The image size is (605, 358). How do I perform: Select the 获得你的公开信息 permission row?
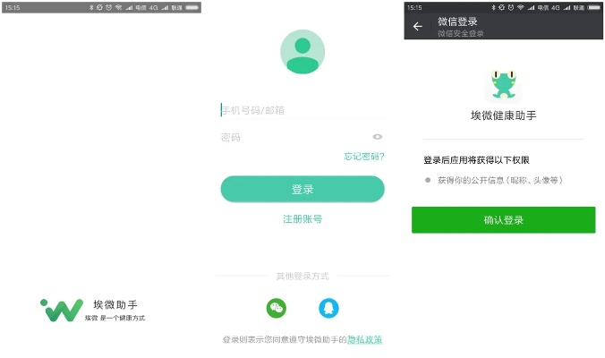(x=494, y=180)
